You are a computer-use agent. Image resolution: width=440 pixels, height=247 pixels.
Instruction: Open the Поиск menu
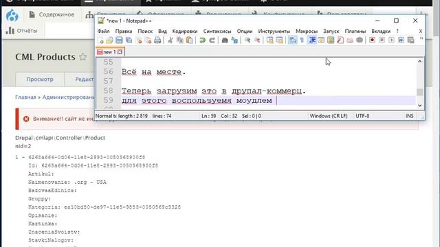(145, 31)
